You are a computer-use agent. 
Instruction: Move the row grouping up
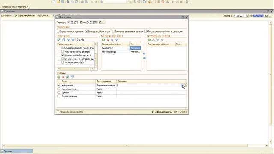click(112, 40)
